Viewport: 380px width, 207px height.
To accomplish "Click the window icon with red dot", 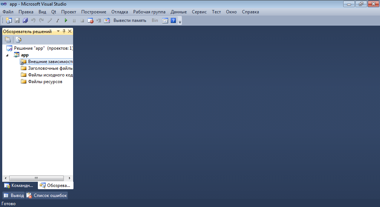I will pyautogui.click(x=91, y=21).
